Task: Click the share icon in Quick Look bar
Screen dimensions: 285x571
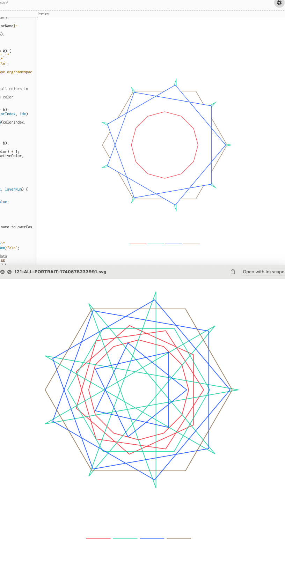Action: tap(233, 272)
